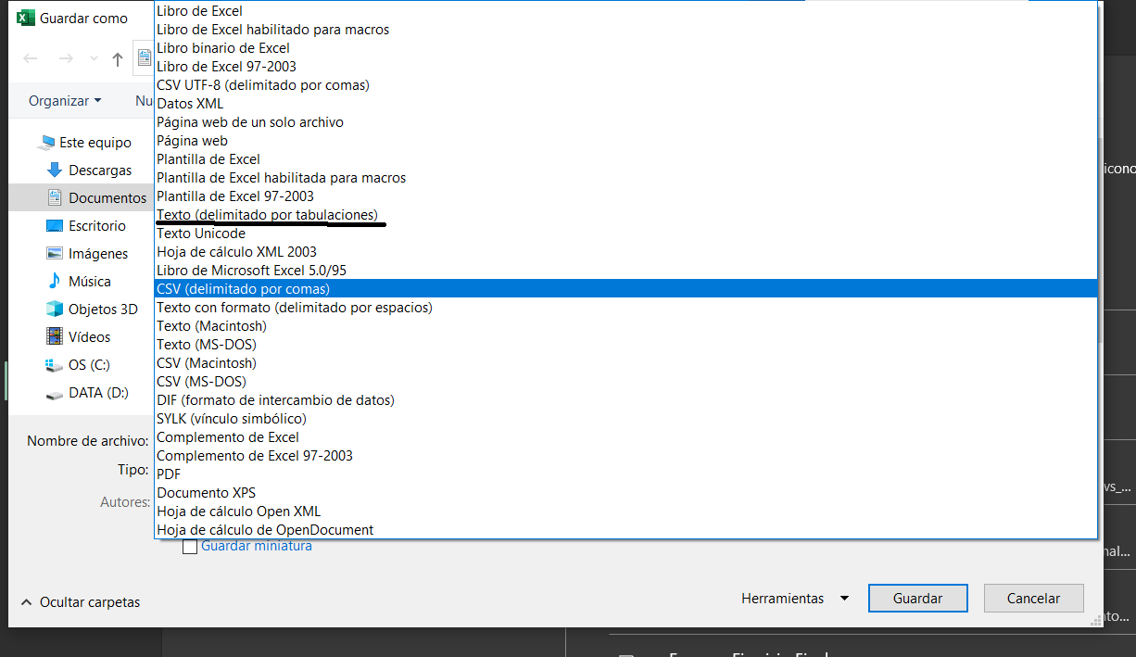Viewport: 1136px width, 657px height.
Task: Select the Objetos 3D folder
Action: [x=102, y=310]
